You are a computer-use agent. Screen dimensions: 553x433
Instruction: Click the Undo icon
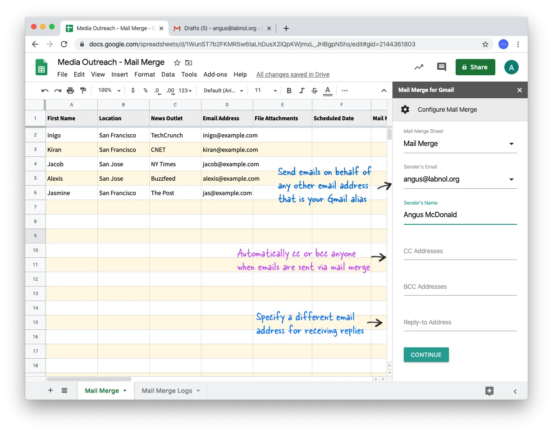click(x=44, y=91)
